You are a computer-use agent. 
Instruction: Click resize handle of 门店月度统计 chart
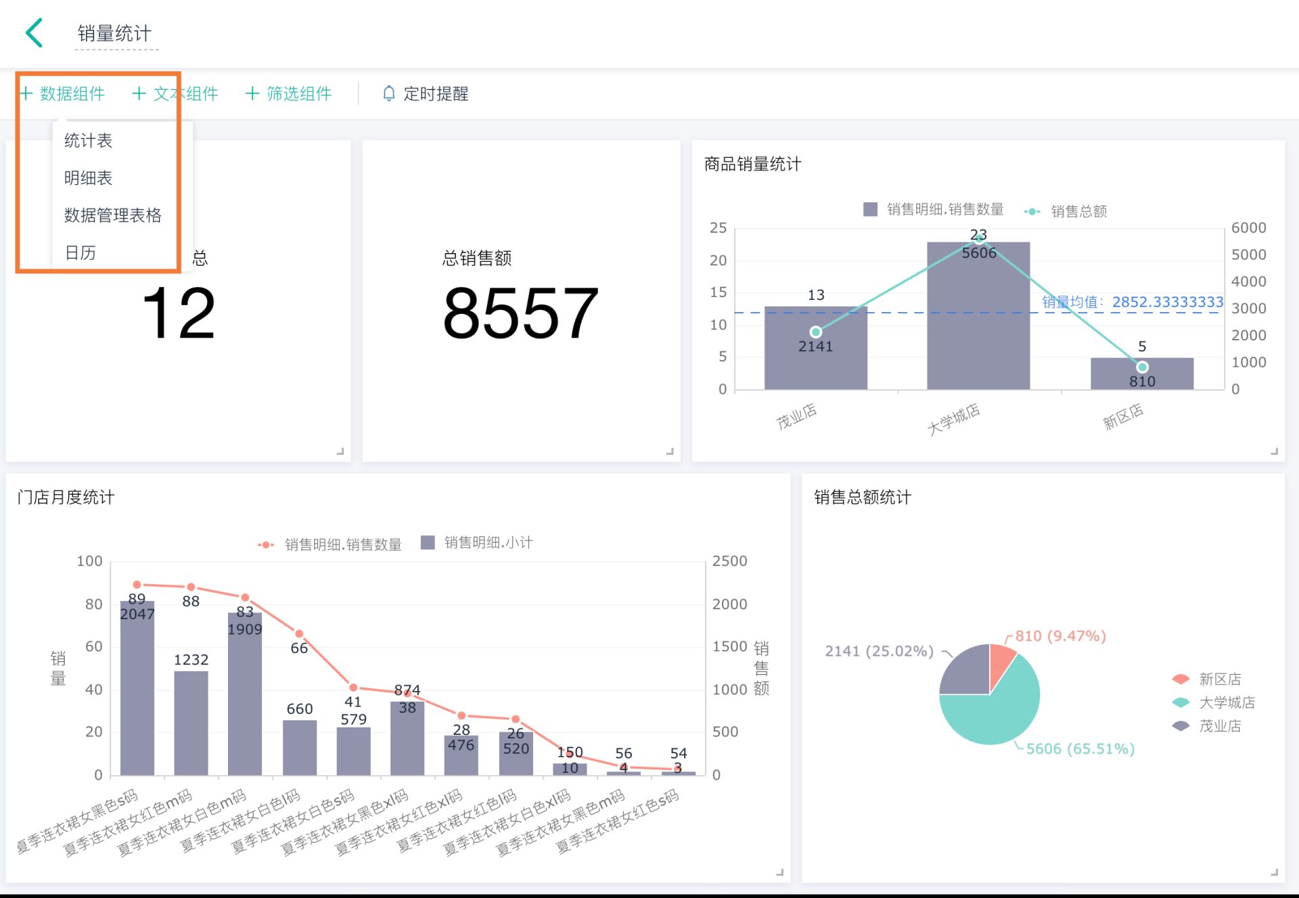tap(779, 873)
